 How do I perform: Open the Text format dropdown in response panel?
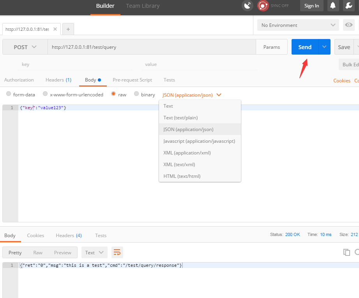94,252
